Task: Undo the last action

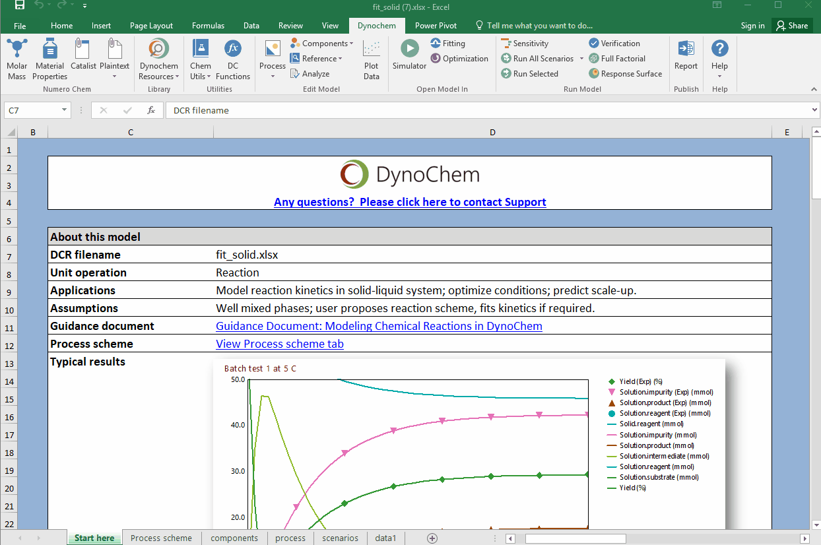Action: pos(39,6)
